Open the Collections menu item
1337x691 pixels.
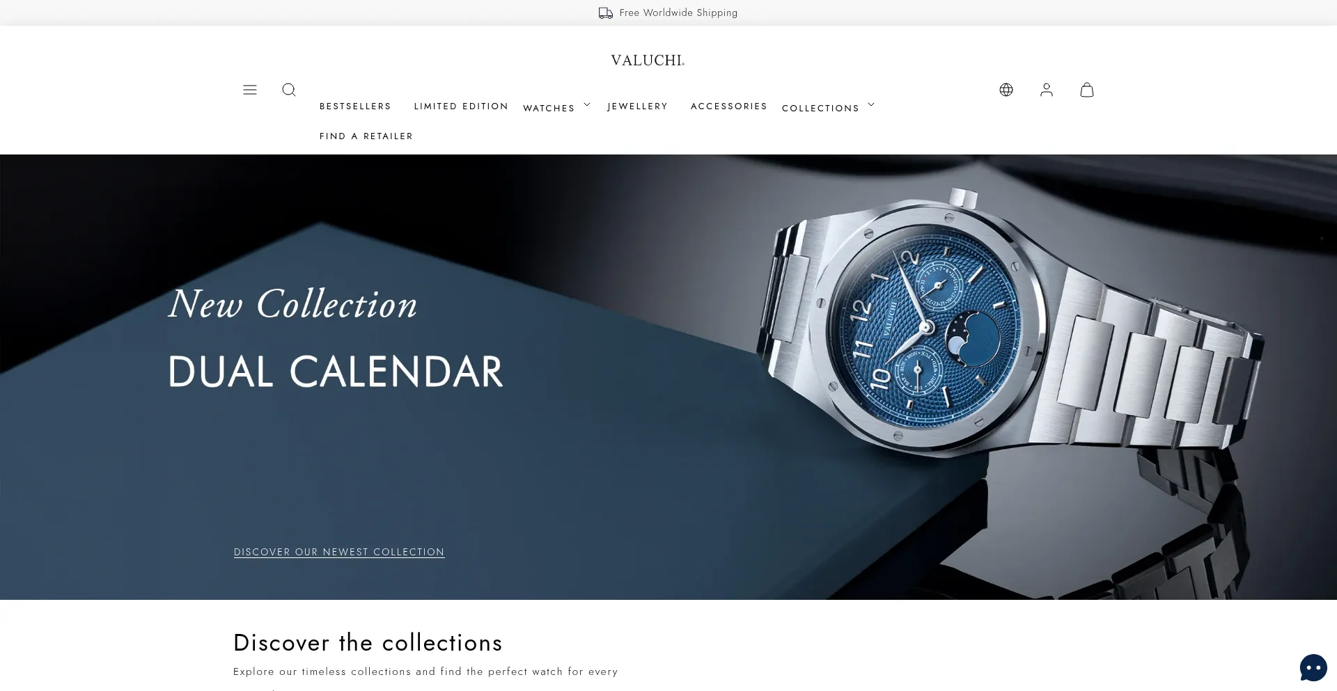(x=820, y=108)
